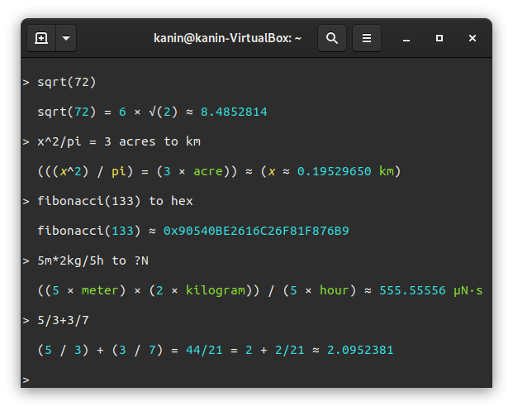Close the terminal window

coord(472,38)
